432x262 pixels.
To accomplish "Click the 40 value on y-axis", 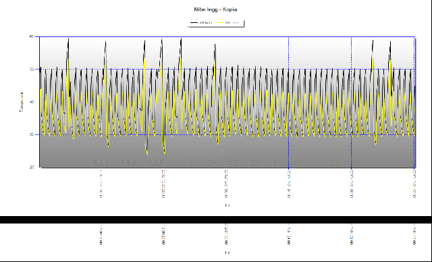I will point(32,102).
